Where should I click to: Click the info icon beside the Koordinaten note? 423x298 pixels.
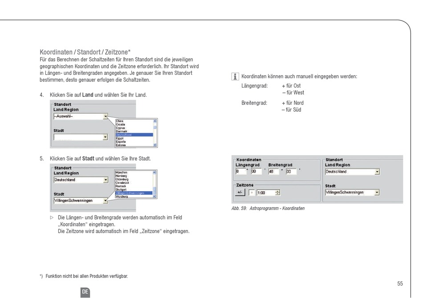[x=235, y=77]
